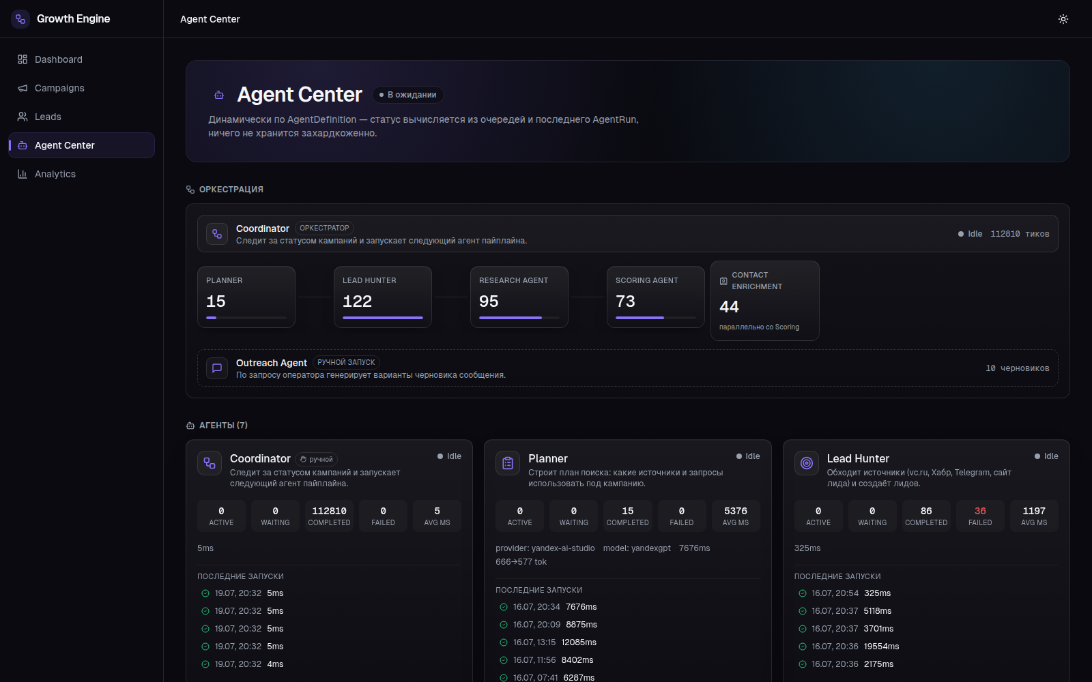Viewport: 1092px width, 682px height.
Task: Click the robot icon beside Agent Center heading
Action: click(219, 95)
